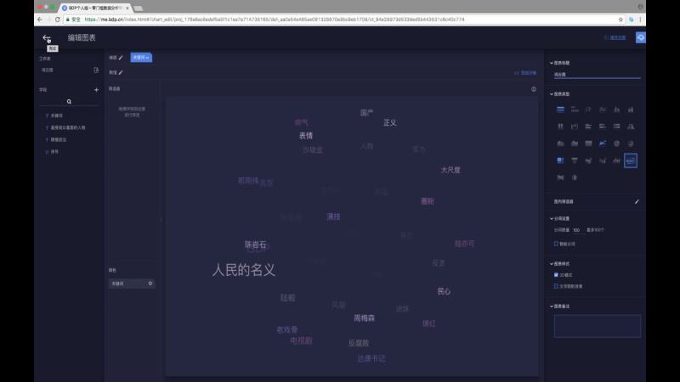Select the table chart type icon
This screenshot has height=382, width=680.
point(560,110)
